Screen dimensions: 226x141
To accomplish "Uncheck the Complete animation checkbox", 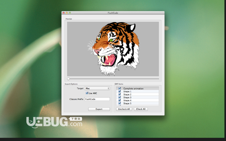I will pos(119,88).
